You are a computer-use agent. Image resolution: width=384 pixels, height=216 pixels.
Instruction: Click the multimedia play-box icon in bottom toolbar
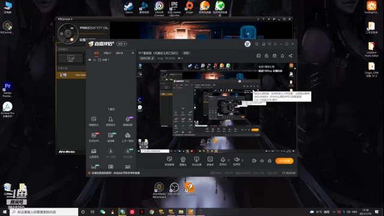click(x=210, y=160)
